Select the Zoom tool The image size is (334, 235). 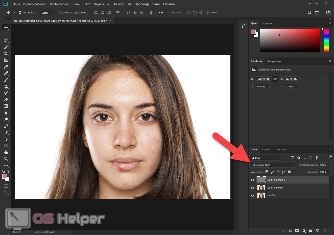coord(6,159)
